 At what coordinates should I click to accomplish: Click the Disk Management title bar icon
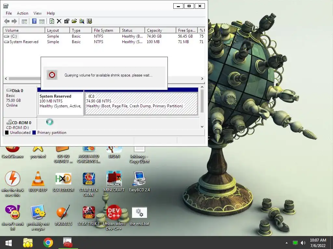[x=6, y=6]
